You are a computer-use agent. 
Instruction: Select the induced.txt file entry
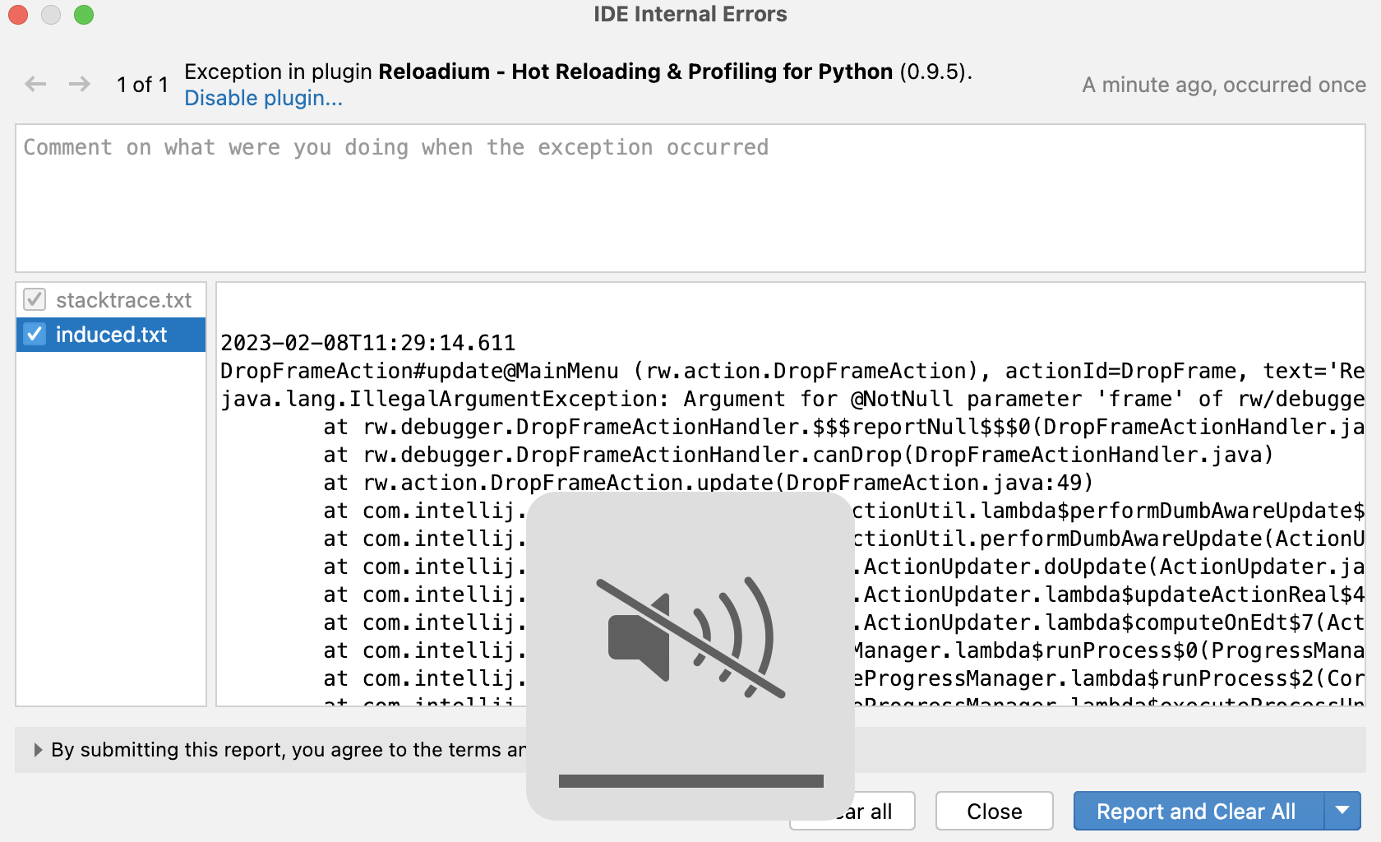coord(111,335)
